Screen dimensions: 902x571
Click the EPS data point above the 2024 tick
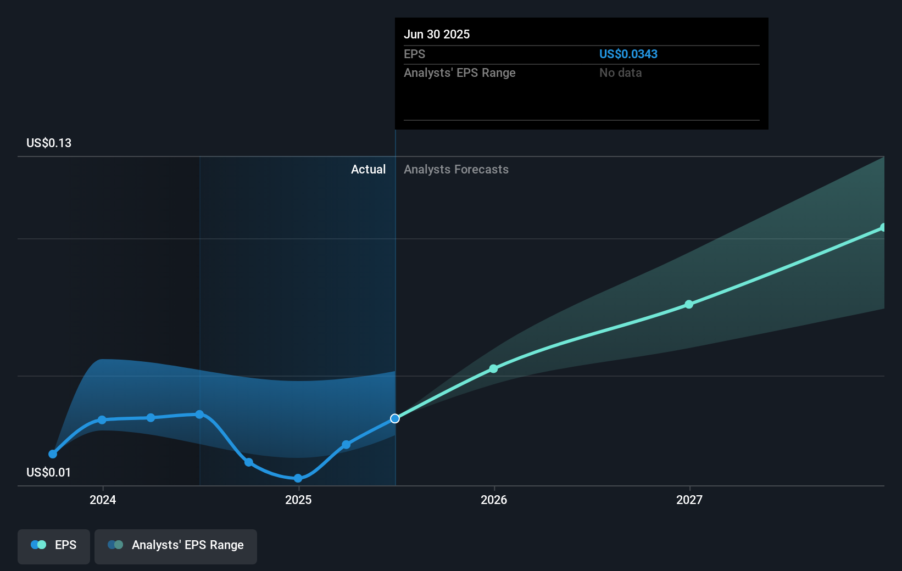coord(102,420)
